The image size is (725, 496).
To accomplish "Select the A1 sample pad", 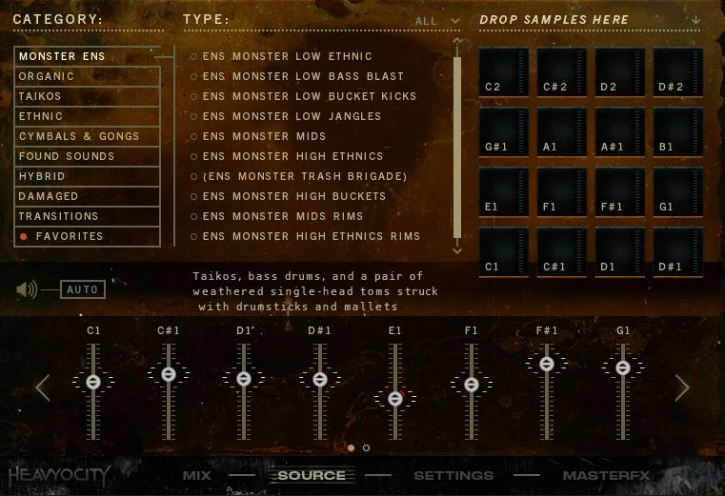I will click(x=562, y=131).
